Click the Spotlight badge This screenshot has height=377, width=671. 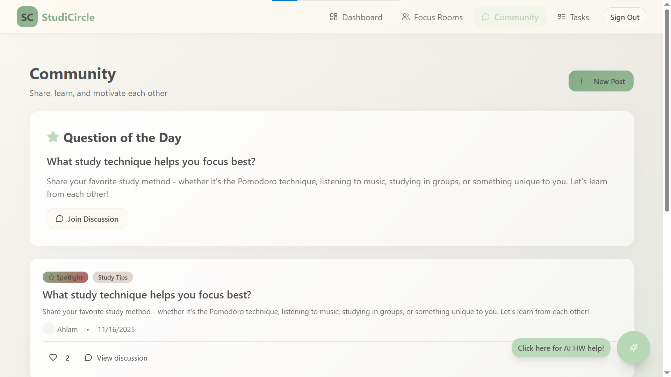point(65,277)
